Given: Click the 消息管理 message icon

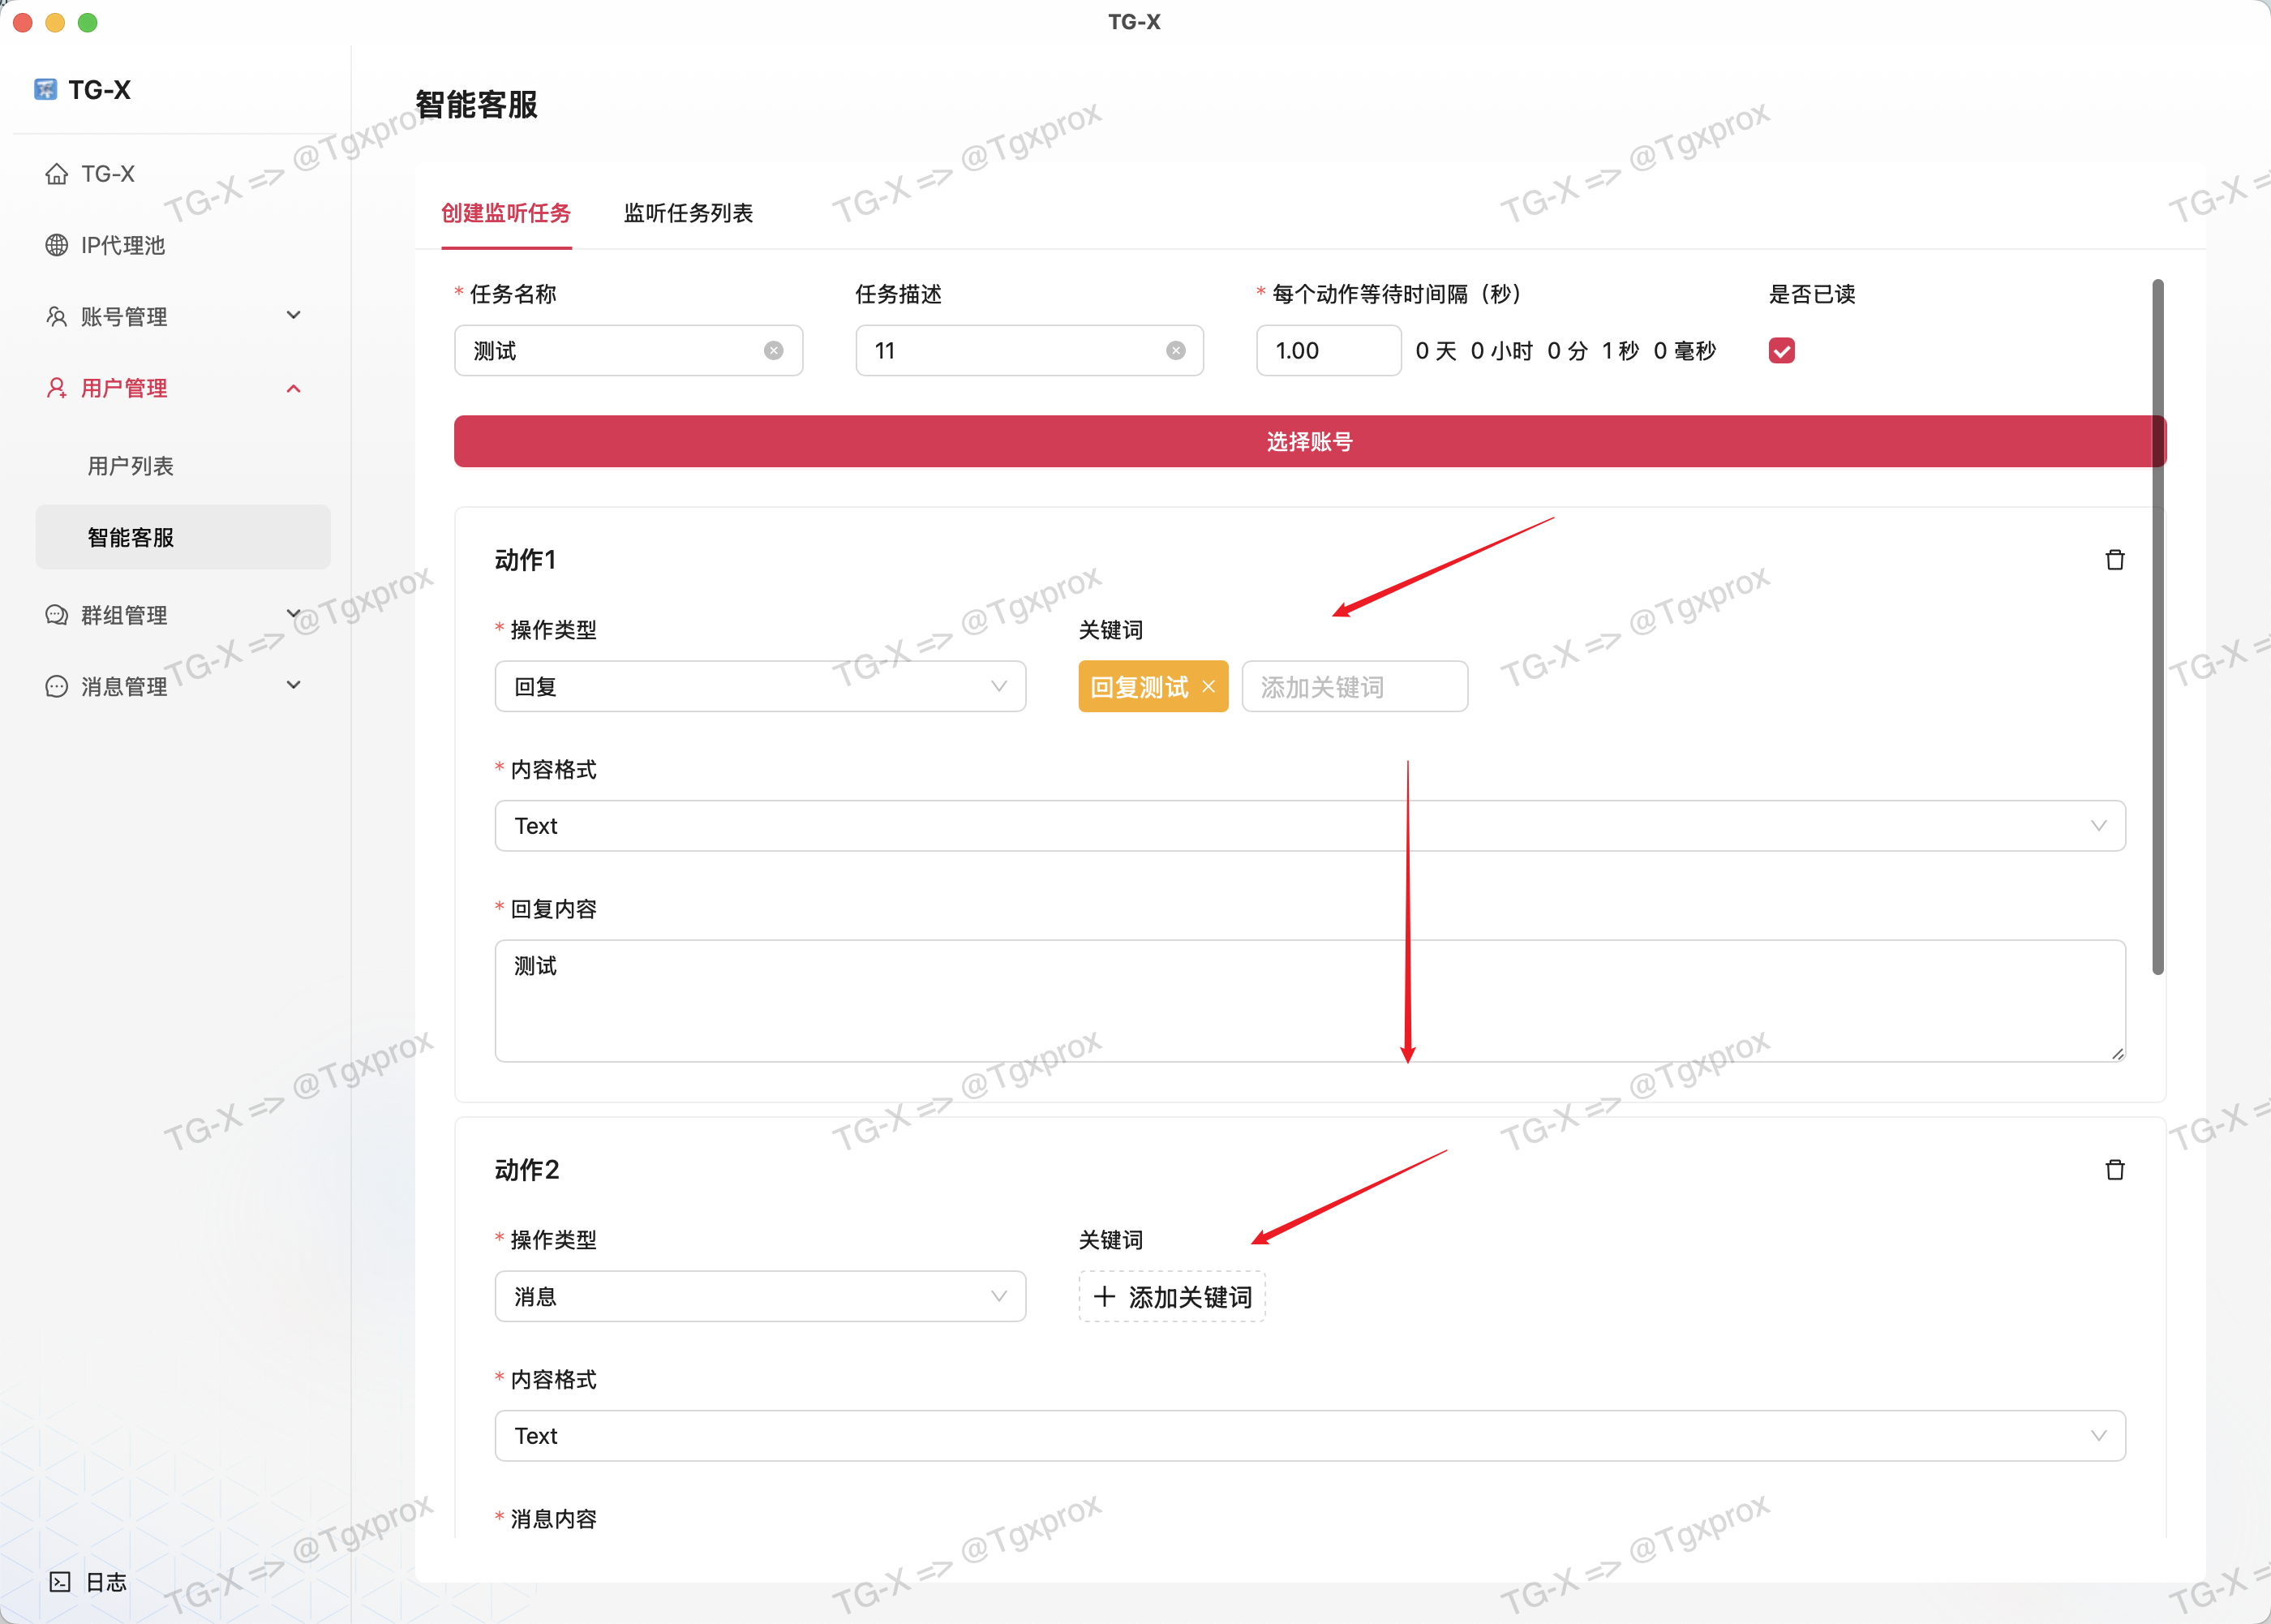Looking at the screenshot, I should [x=56, y=686].
